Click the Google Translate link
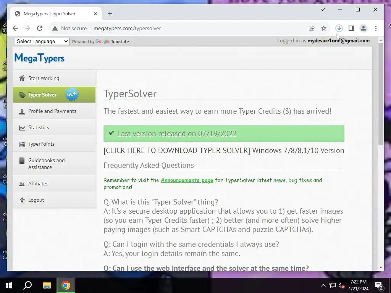Viewport: 391px width, 293px height. pos(112,42)
